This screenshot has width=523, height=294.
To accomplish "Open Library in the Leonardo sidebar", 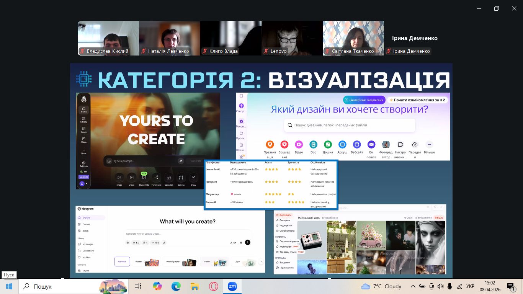I will [83, 120].
